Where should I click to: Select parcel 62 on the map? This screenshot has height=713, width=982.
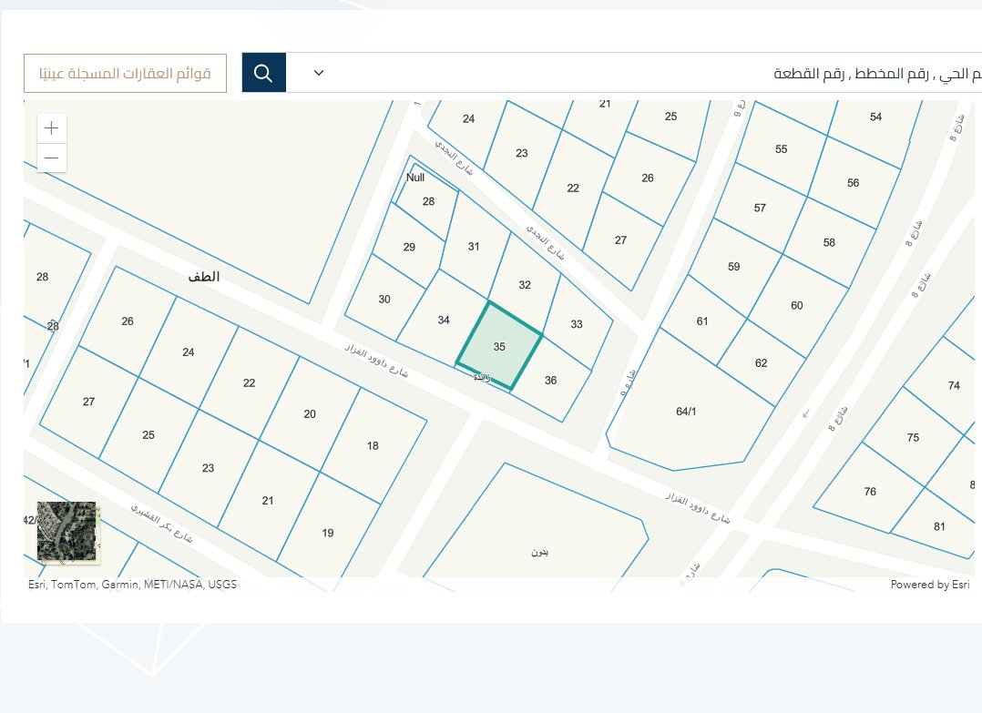coord(761,362)
